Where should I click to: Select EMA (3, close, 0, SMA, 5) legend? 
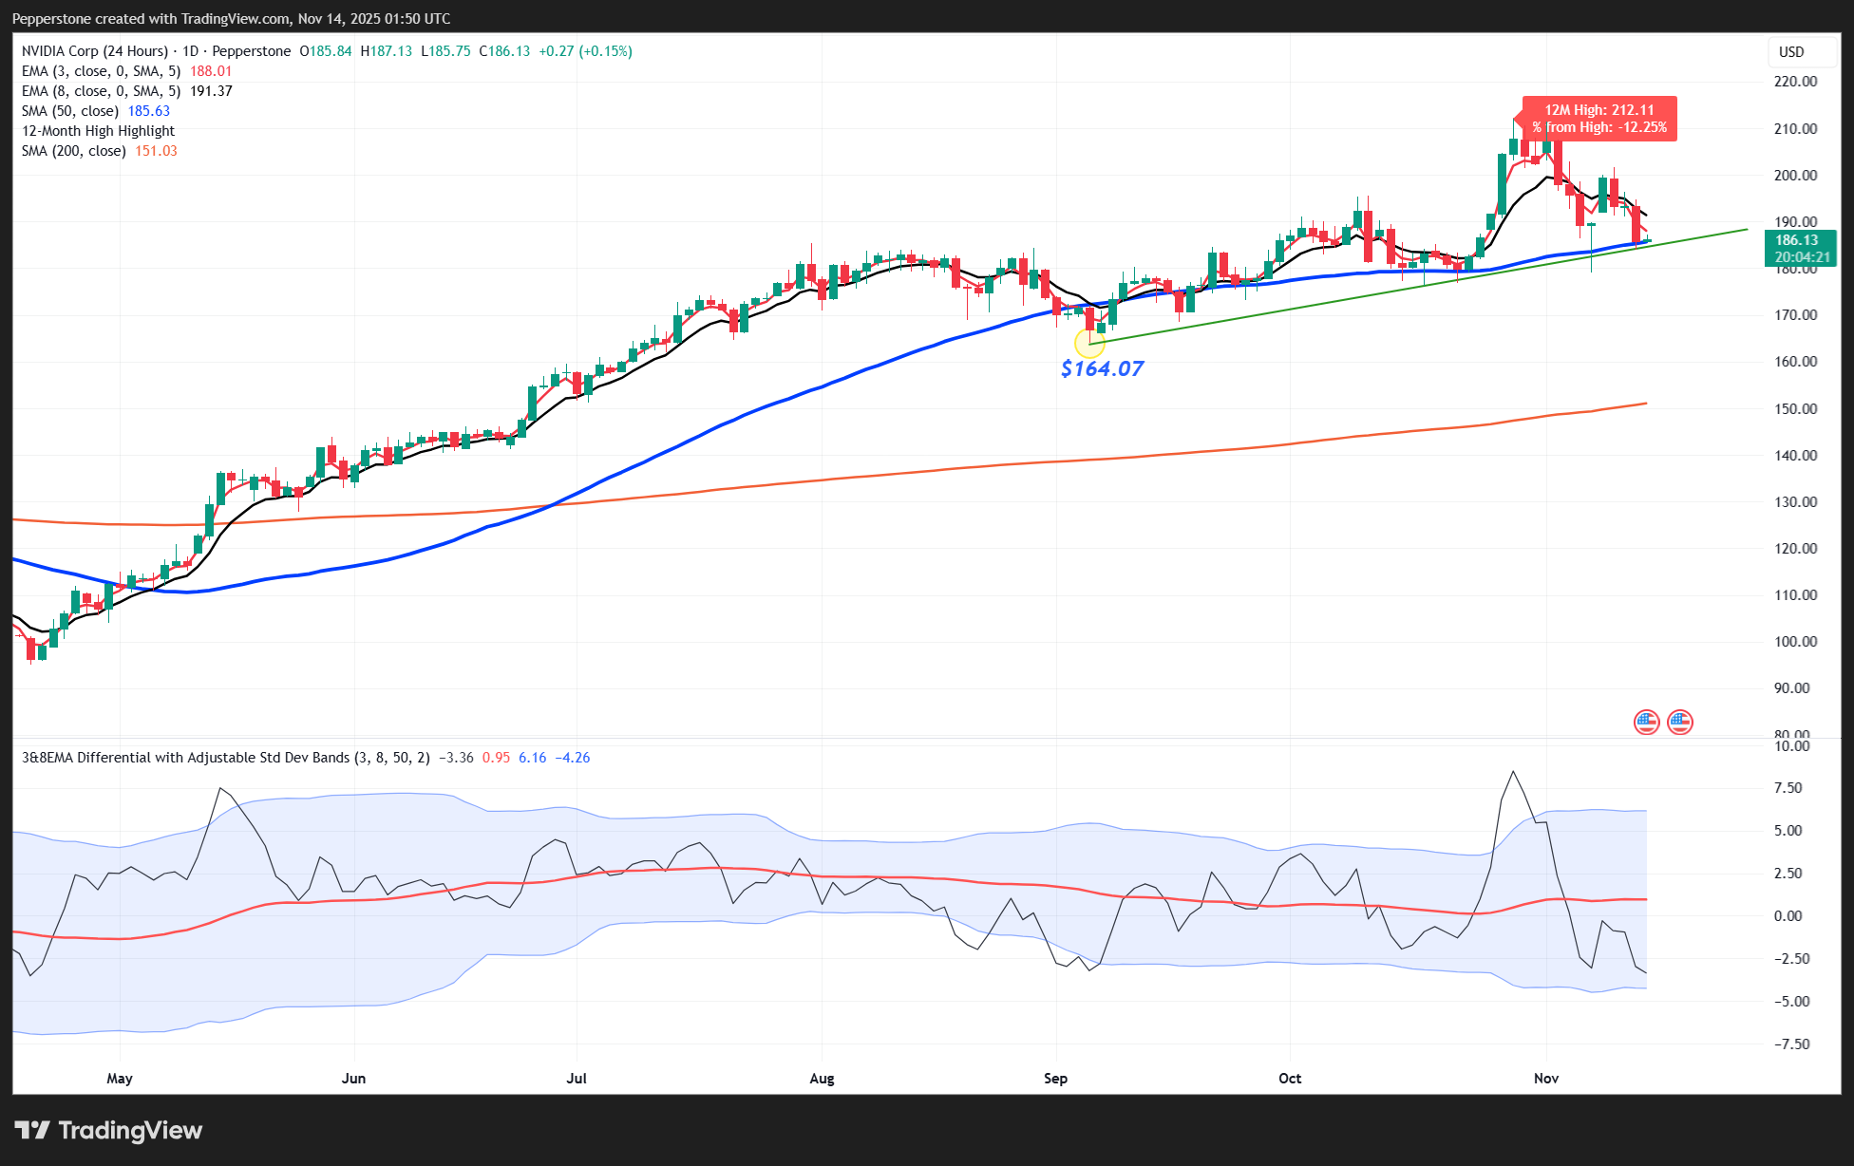tap(101, 71)
